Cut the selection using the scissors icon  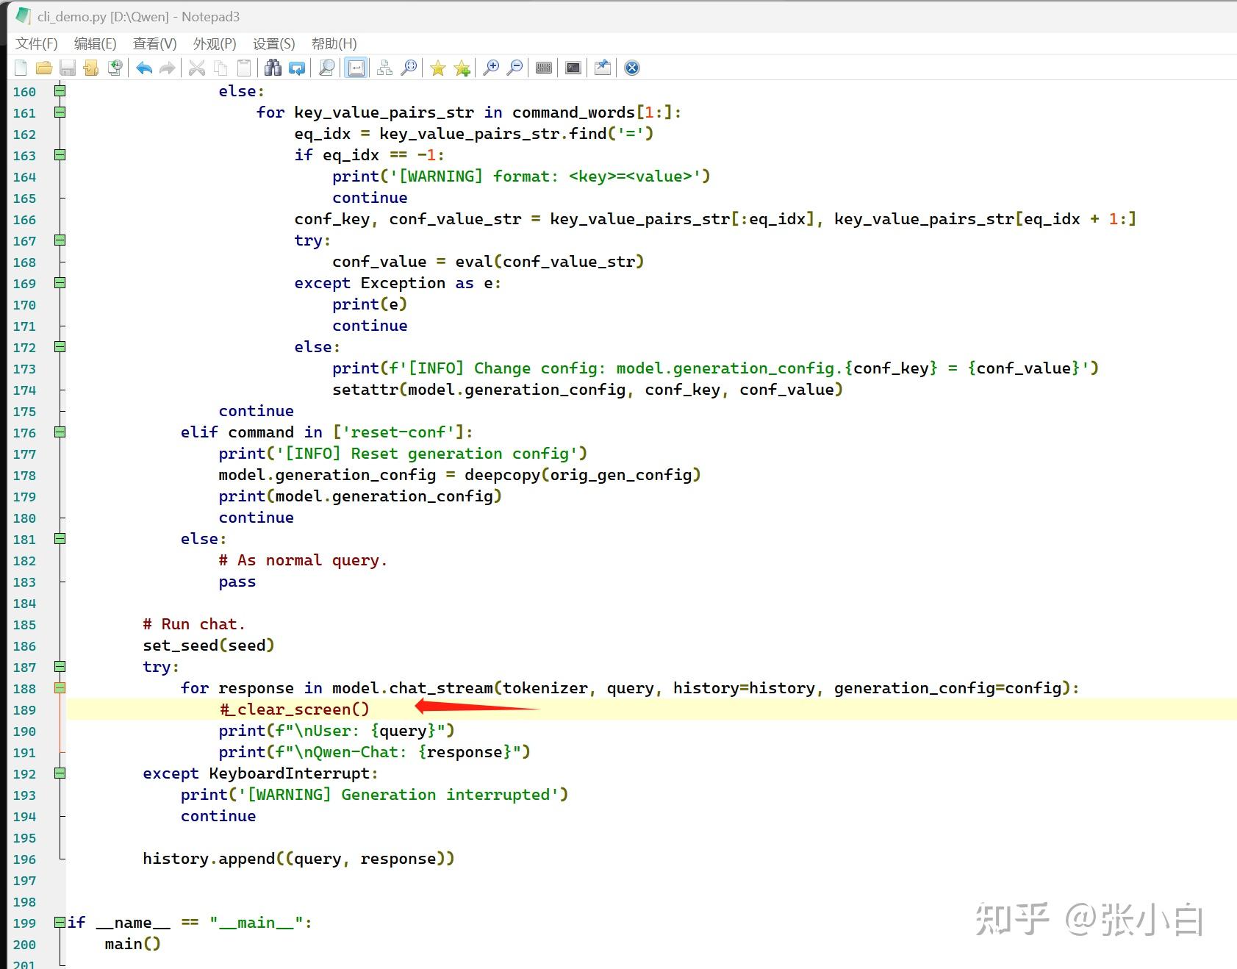[x=196, y=68]
